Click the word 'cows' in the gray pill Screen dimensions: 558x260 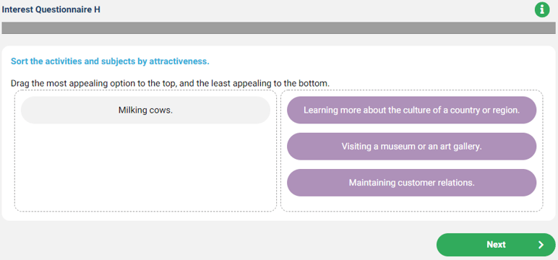coord(162,110)
